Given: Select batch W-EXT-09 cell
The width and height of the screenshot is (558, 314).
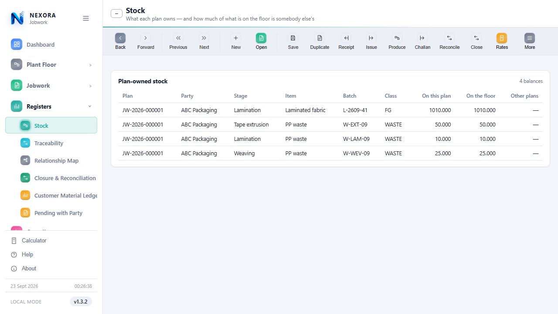Looking at the screenshot, I should (x=355, y=125).
